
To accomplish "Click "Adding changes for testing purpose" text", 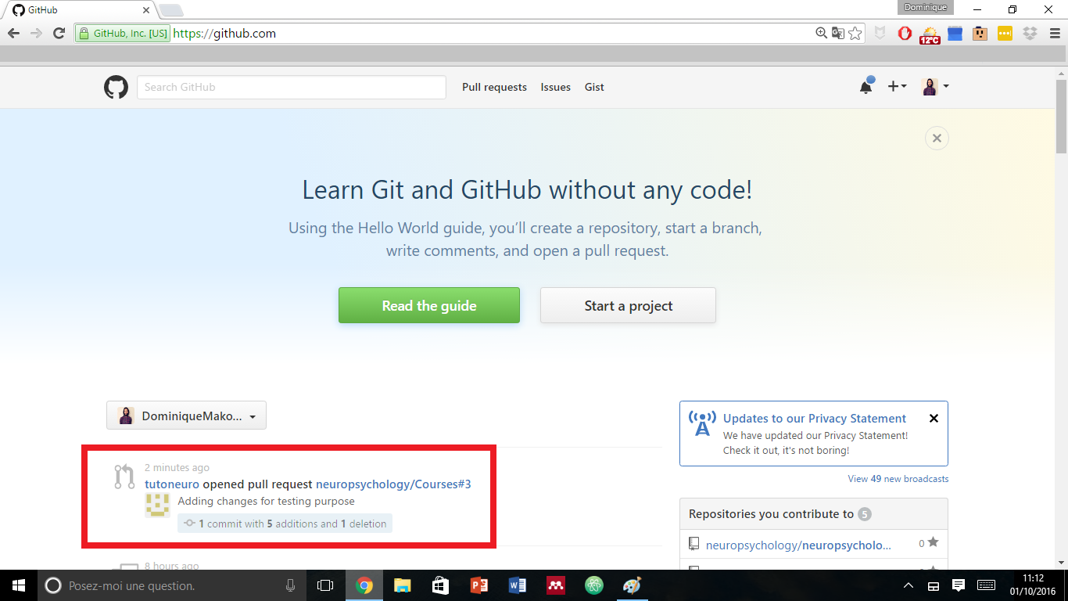I will [266, 502].
